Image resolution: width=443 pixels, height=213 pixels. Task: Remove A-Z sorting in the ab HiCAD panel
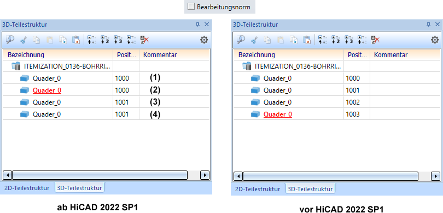click(144, 40)
